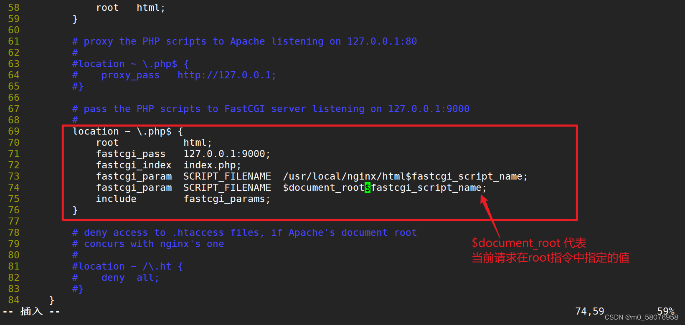685x325 pixels.
Task: Click '#' comment marker on line 80
Action: [x=75, y=255]
